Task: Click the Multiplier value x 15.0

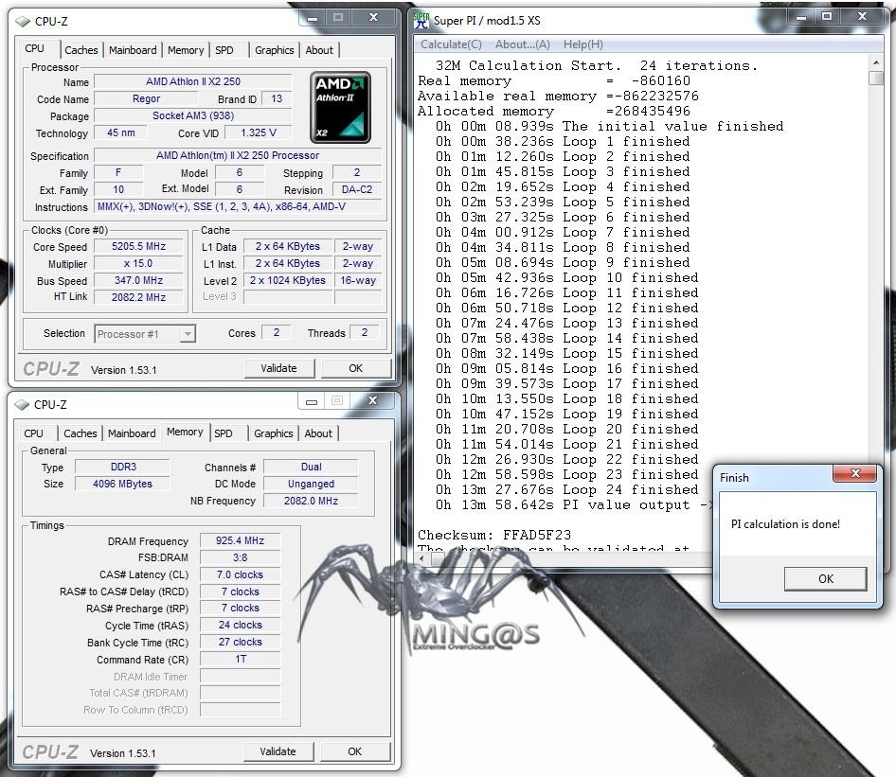Action: [x=138, y=263]
